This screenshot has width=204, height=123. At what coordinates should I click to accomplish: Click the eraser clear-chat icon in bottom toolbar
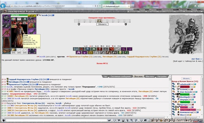pos(115,120)
